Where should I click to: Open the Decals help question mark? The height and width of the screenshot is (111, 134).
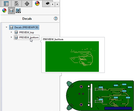(x=56, y=18)
